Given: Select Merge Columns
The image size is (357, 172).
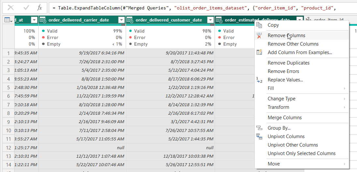Looking at the screenshot, I should [302, 118].
